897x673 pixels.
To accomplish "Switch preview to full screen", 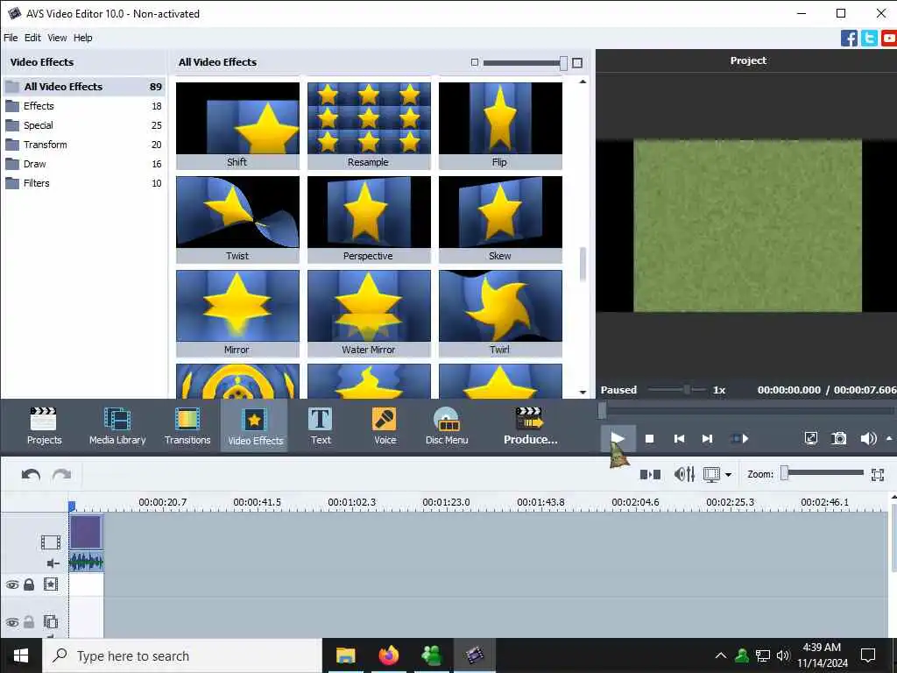I will coord(810,439).
